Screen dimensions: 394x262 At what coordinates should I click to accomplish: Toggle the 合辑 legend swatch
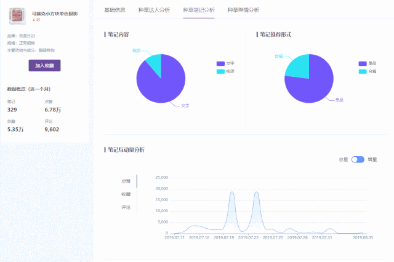pyautogui.click(x=363, y=71)
